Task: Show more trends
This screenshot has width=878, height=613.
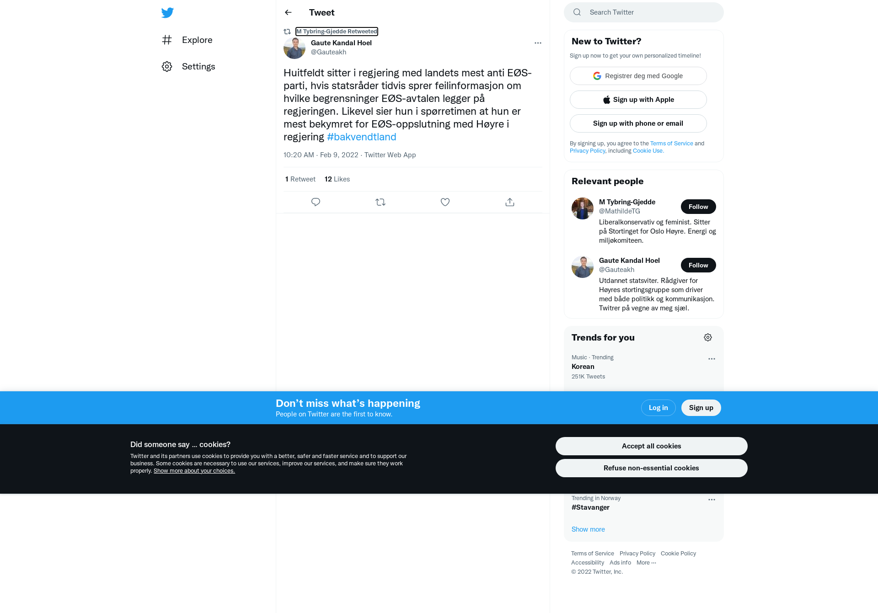Action: click(x=588, y=529)
